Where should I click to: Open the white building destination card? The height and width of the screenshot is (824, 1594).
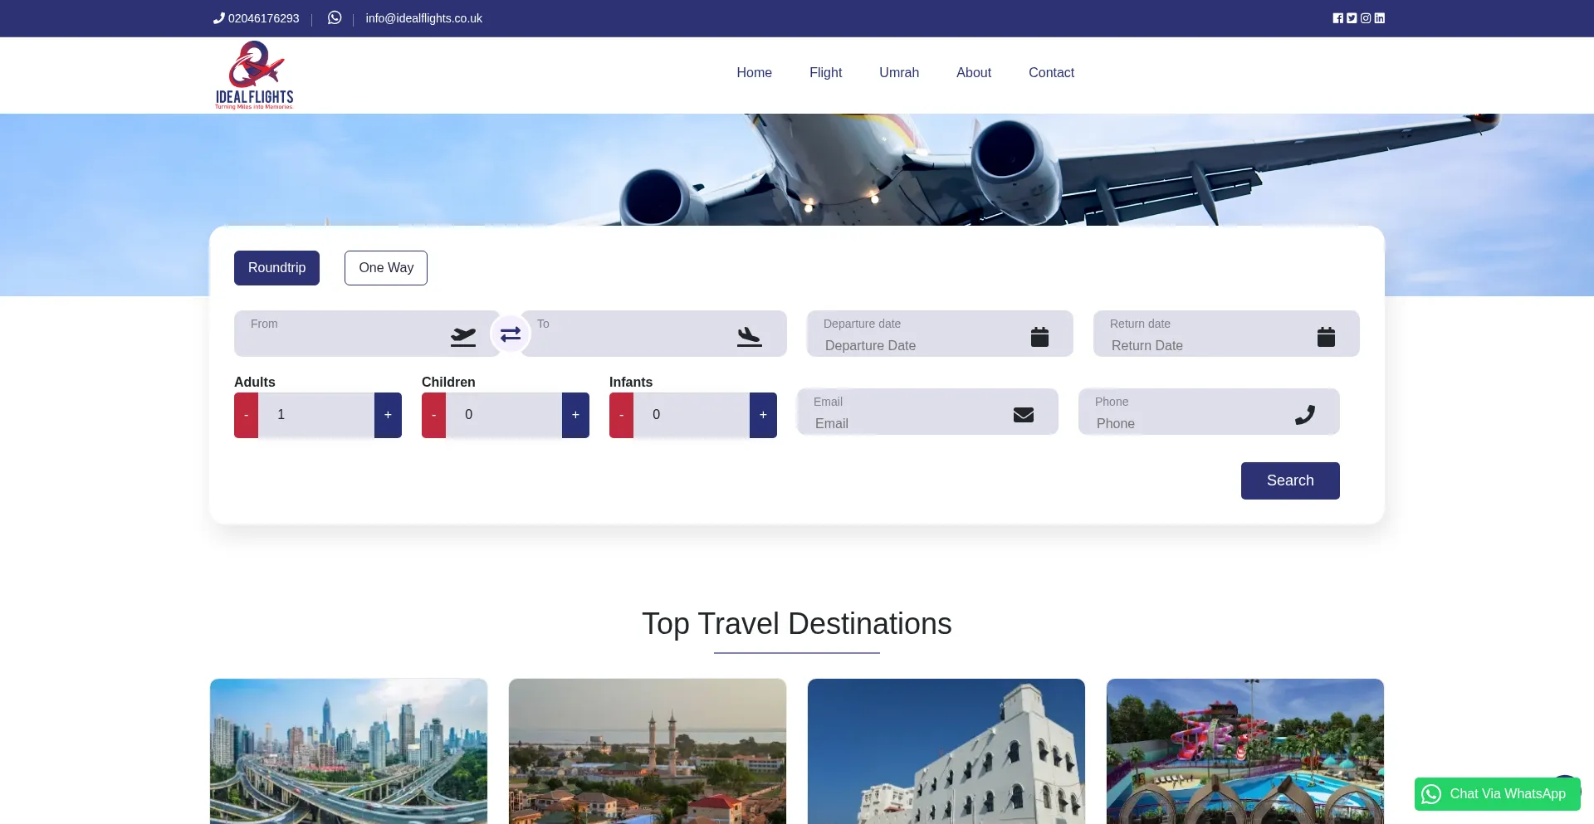(946, 751)
